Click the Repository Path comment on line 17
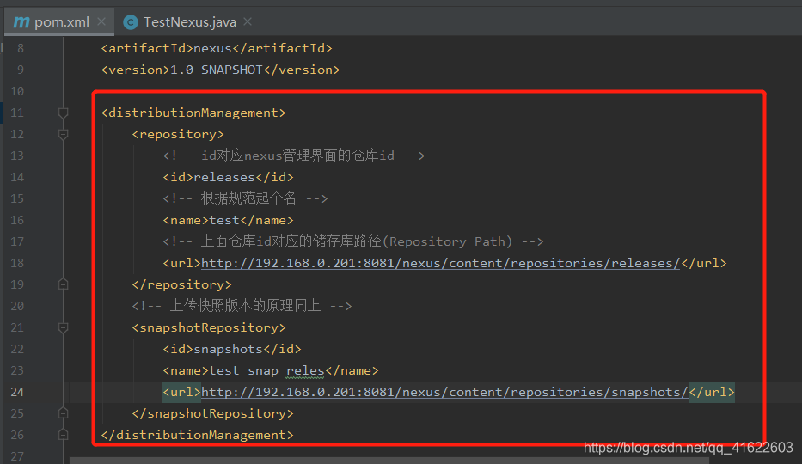Image resolution: width=802 pixels, height=464 pixels. click(x=353, y=241)
